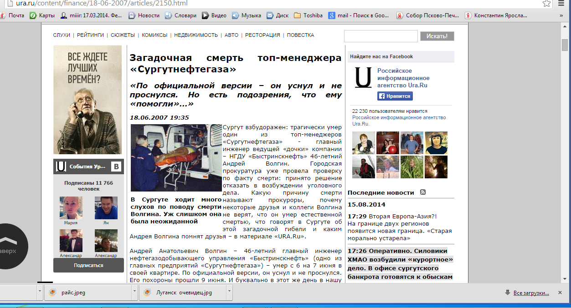The width and height of the screenshot is (571, 308).
Task: Click the Искать! search button
Action: pos(437,36)
